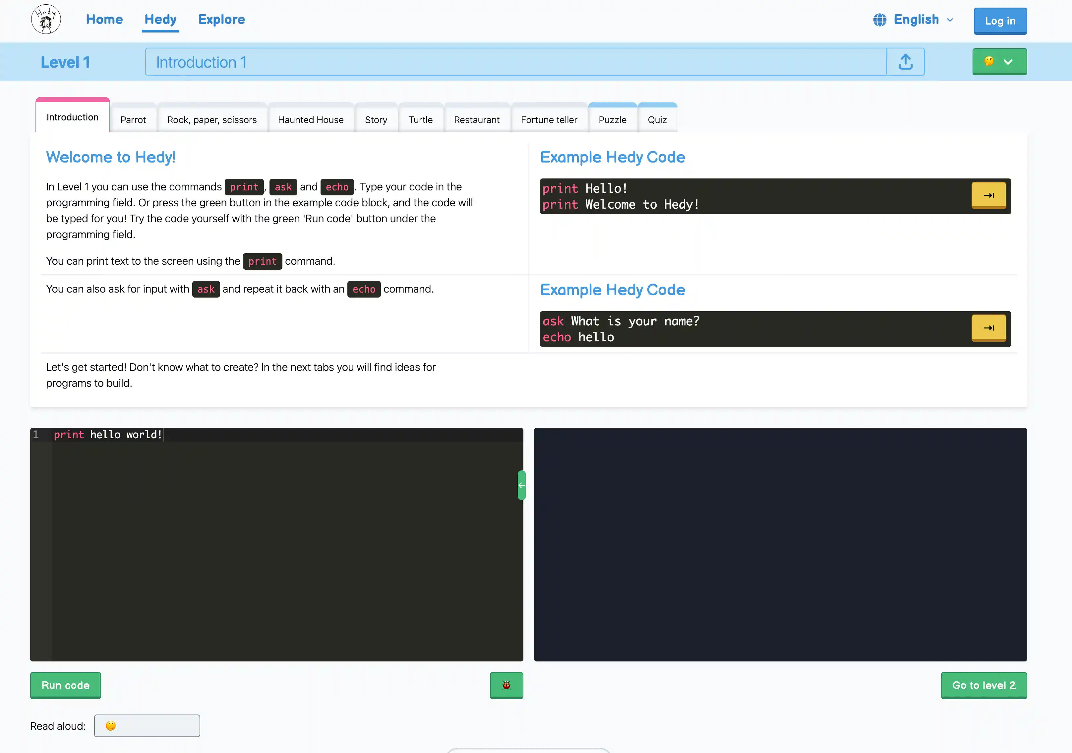
Task: Click the green arrow editor resize handle
Action: (521, 485)
